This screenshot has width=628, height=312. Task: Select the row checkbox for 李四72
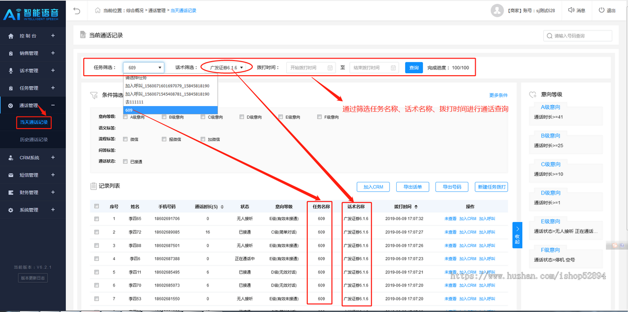coord(96,232)
